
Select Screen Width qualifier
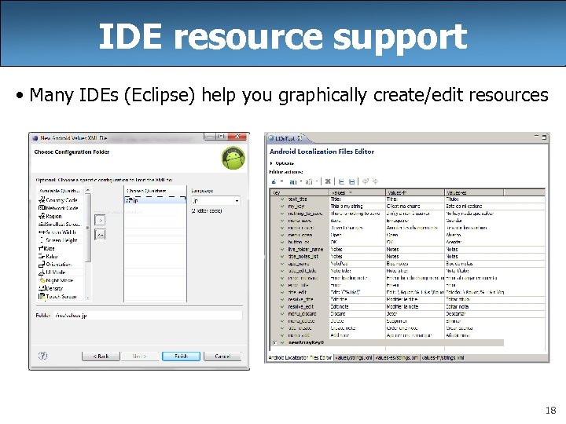[61, 232]
